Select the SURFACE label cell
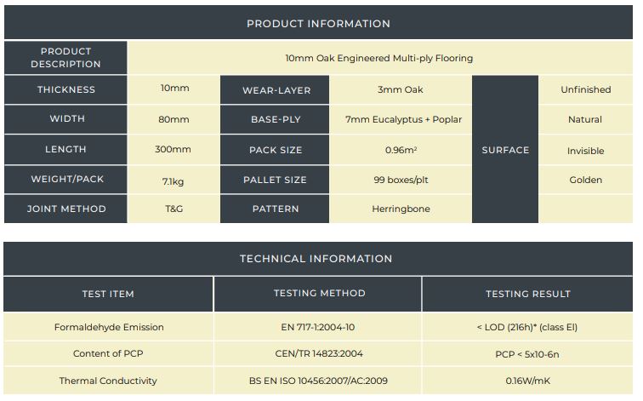 point(505,150)
